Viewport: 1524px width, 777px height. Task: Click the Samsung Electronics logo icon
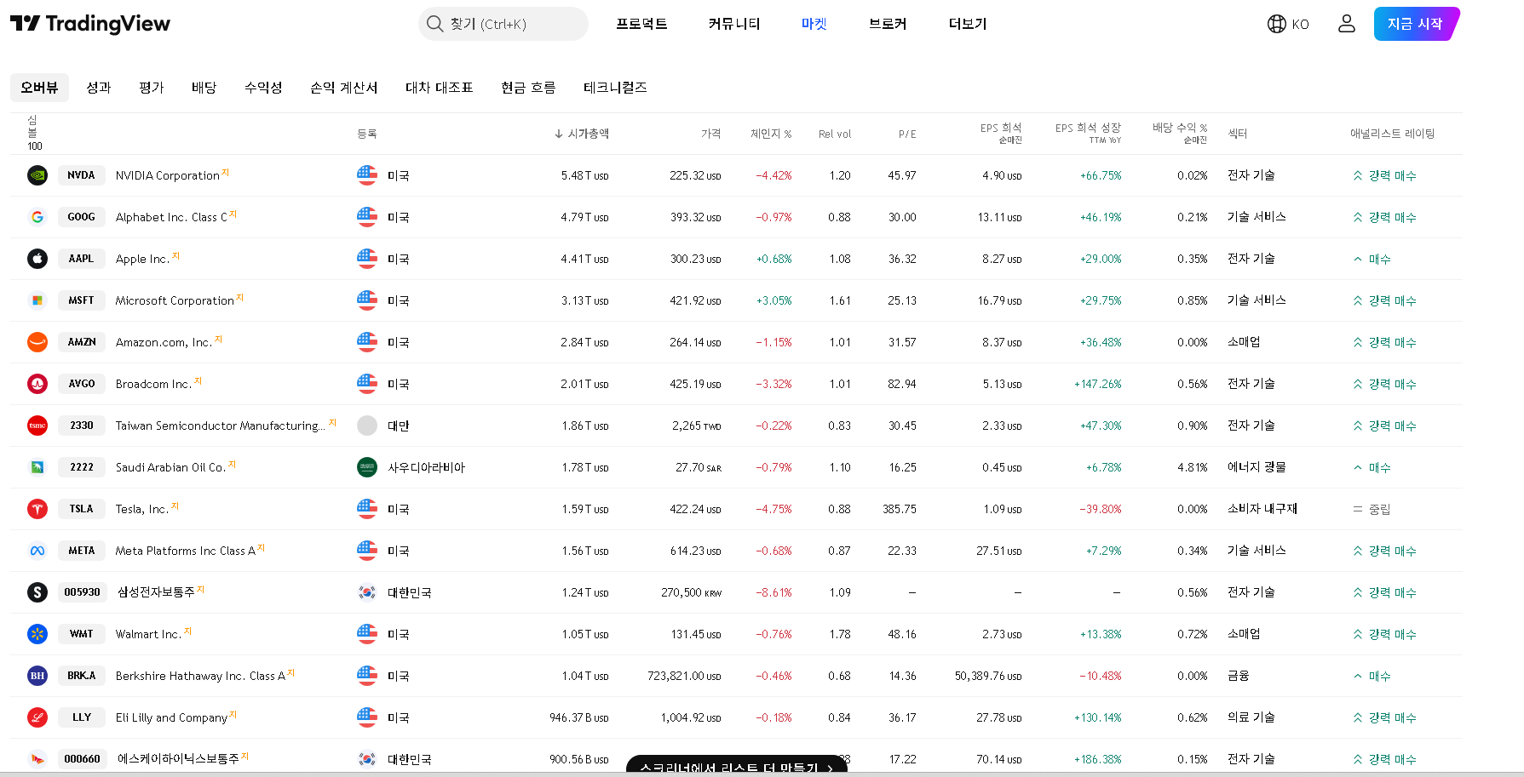tap(37, 592)
